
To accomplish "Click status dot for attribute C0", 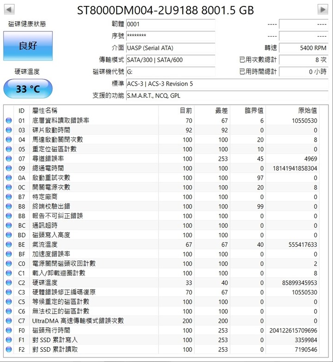I will pyautogui.click(x=9, y=264).
